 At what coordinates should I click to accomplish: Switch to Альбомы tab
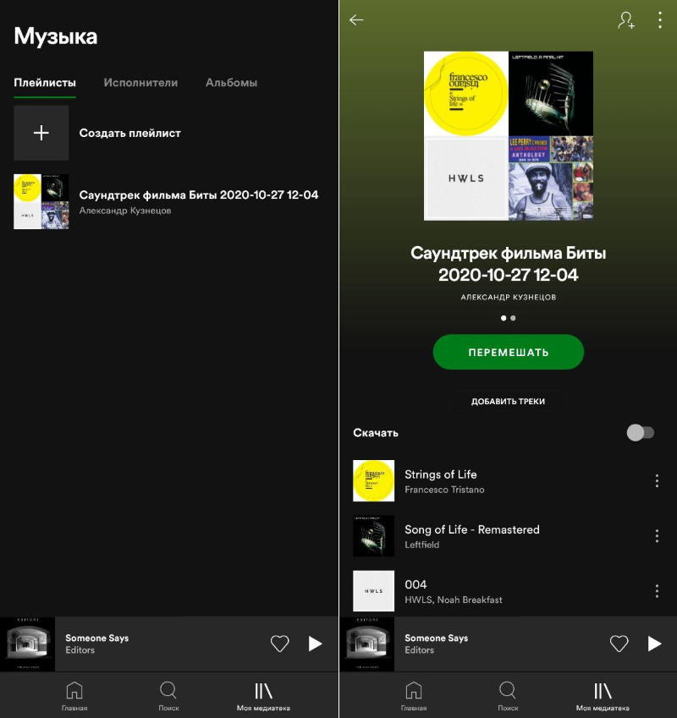[231, 82]
